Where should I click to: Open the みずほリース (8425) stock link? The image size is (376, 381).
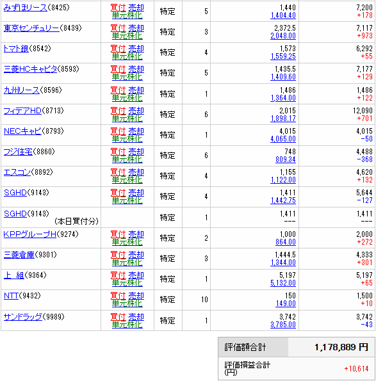tap(25, 8)
